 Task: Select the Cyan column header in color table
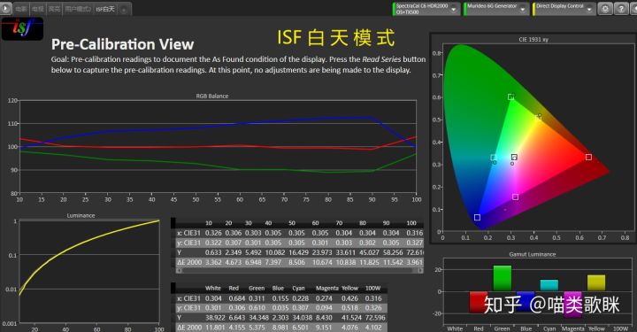pyautogui.click(x=298, y=288)
